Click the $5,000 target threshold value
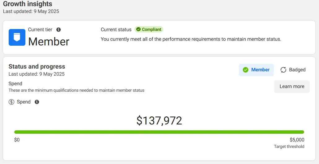Viewport: 319px width, 164px height. 297,140
